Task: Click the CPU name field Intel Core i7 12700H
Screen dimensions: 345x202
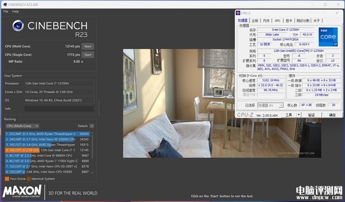Action: [x=285, y=30]
